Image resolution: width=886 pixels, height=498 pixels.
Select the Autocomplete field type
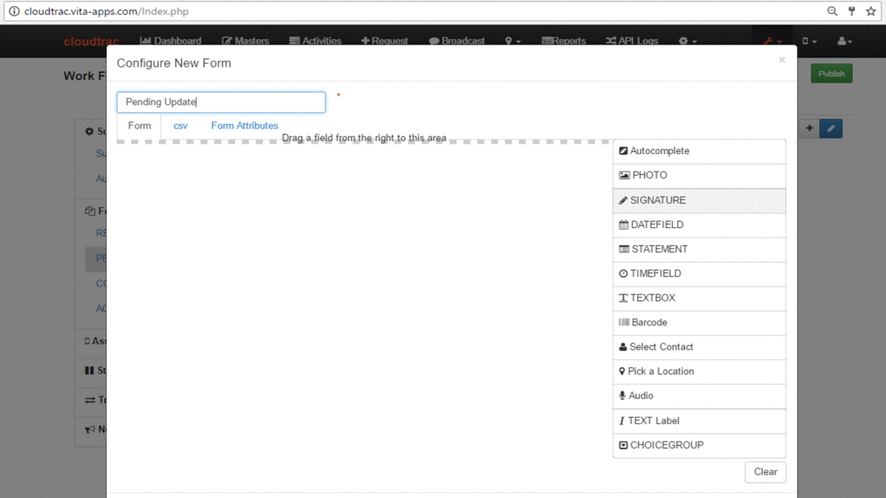coord(699,151)
